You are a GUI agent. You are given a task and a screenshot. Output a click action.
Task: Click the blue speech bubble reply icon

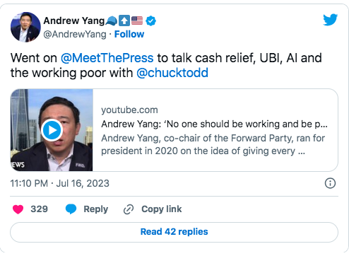(71, 209)
